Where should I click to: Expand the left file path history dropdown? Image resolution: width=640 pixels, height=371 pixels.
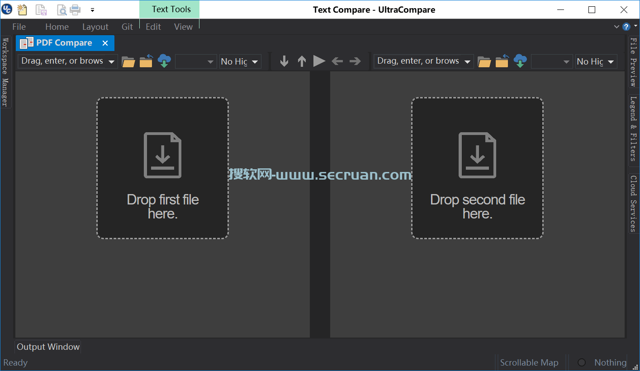[x=112, y=62]
